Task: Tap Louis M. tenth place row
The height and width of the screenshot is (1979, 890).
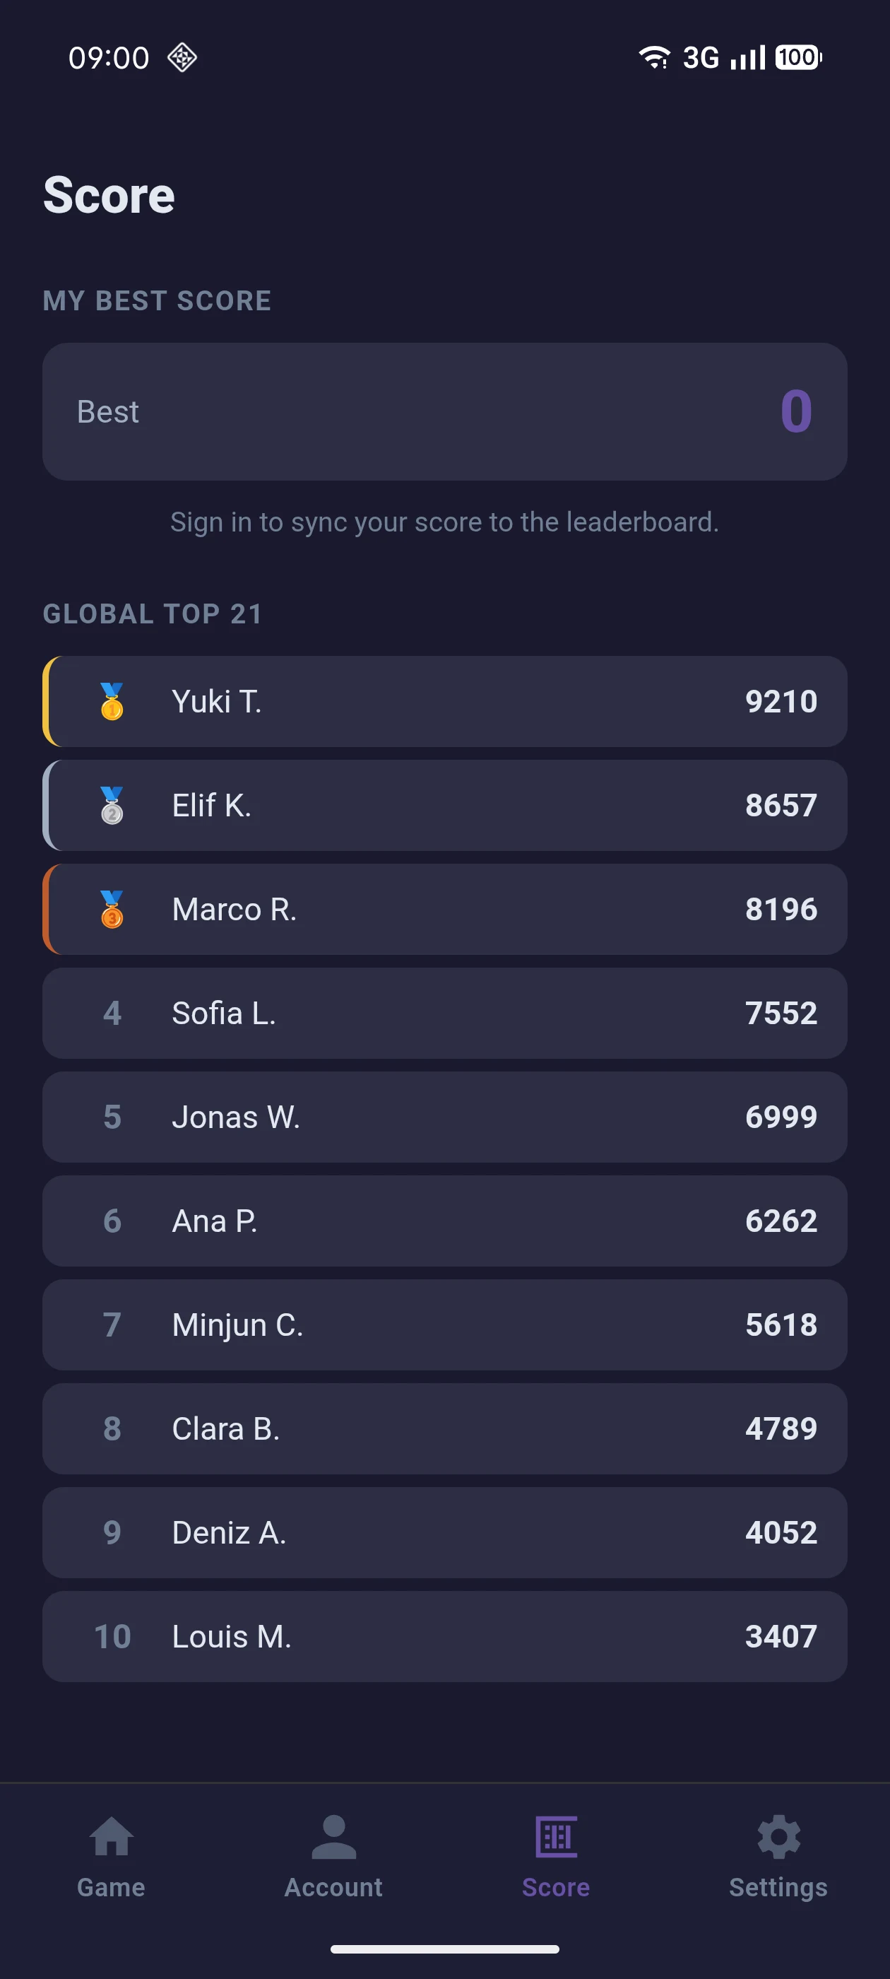Action: (444, 1636)
